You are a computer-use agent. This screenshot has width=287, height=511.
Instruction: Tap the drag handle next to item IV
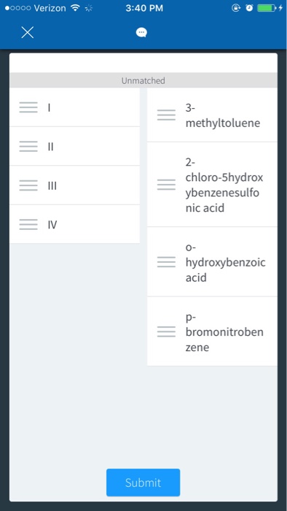(28, 224)
